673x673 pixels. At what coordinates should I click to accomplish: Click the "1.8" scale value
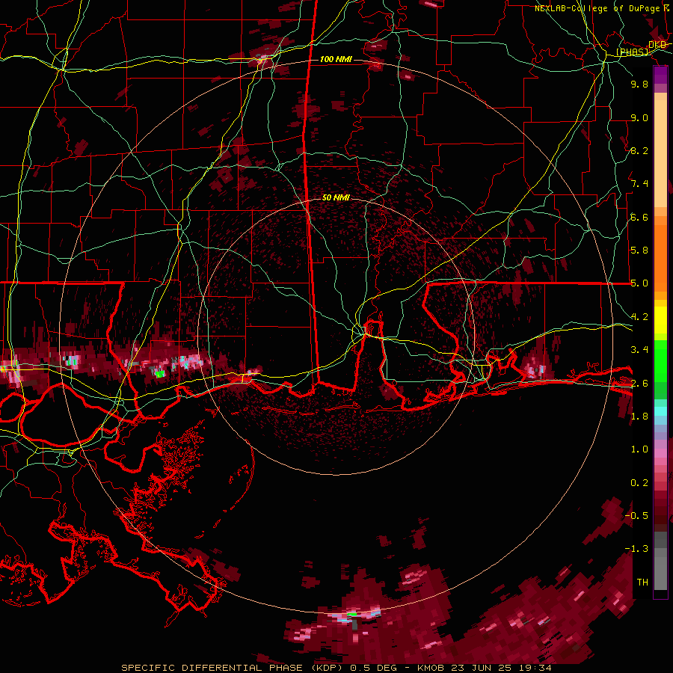point(639,417)
